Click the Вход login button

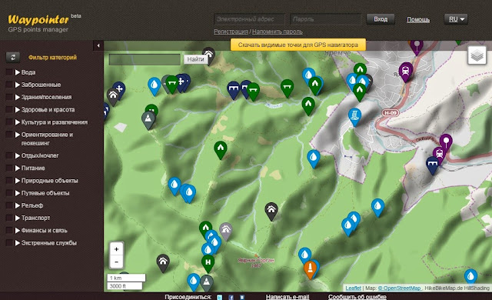tap(381, 19)
